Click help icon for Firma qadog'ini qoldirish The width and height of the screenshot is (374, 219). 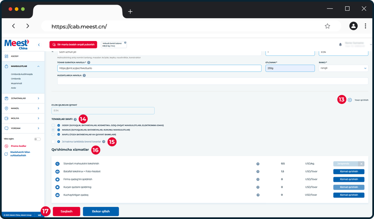[x=258, y=179]
